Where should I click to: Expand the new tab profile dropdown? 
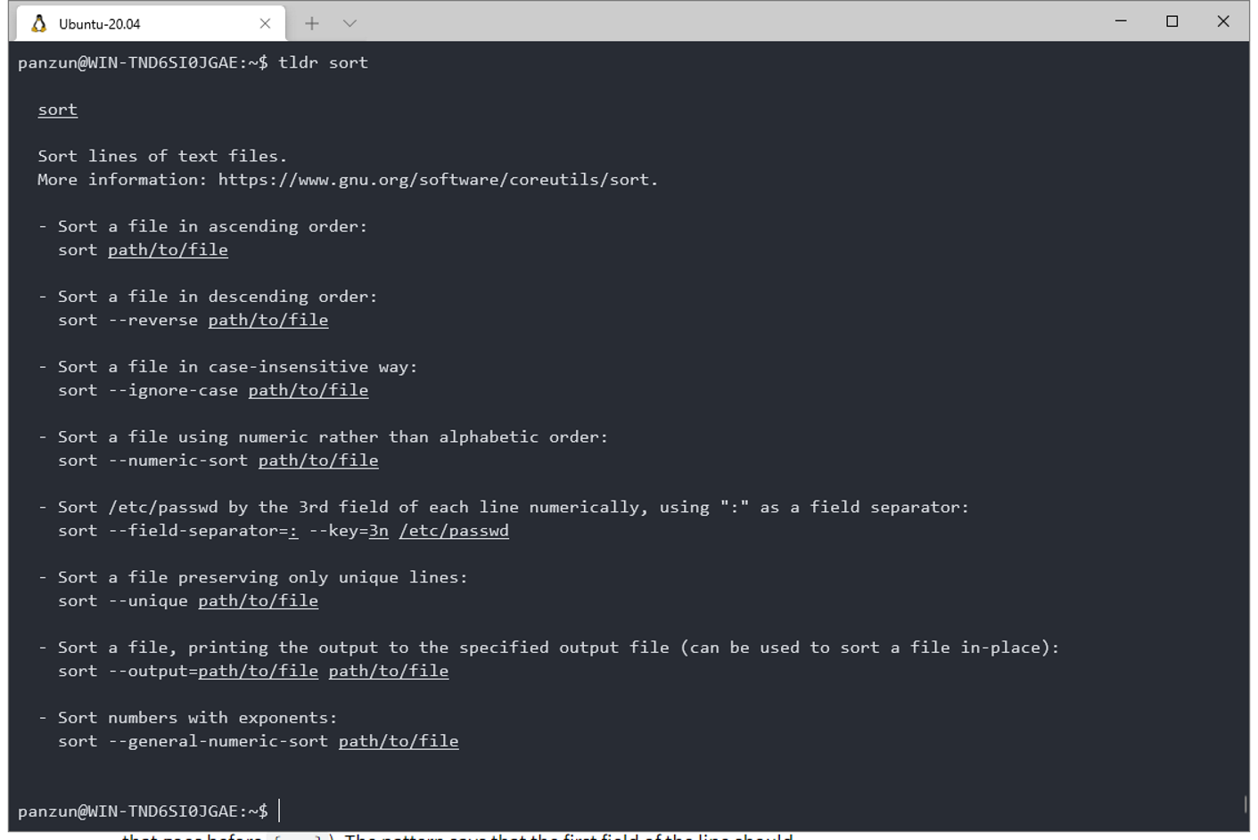pyautogui.click(x=349, y=23)
